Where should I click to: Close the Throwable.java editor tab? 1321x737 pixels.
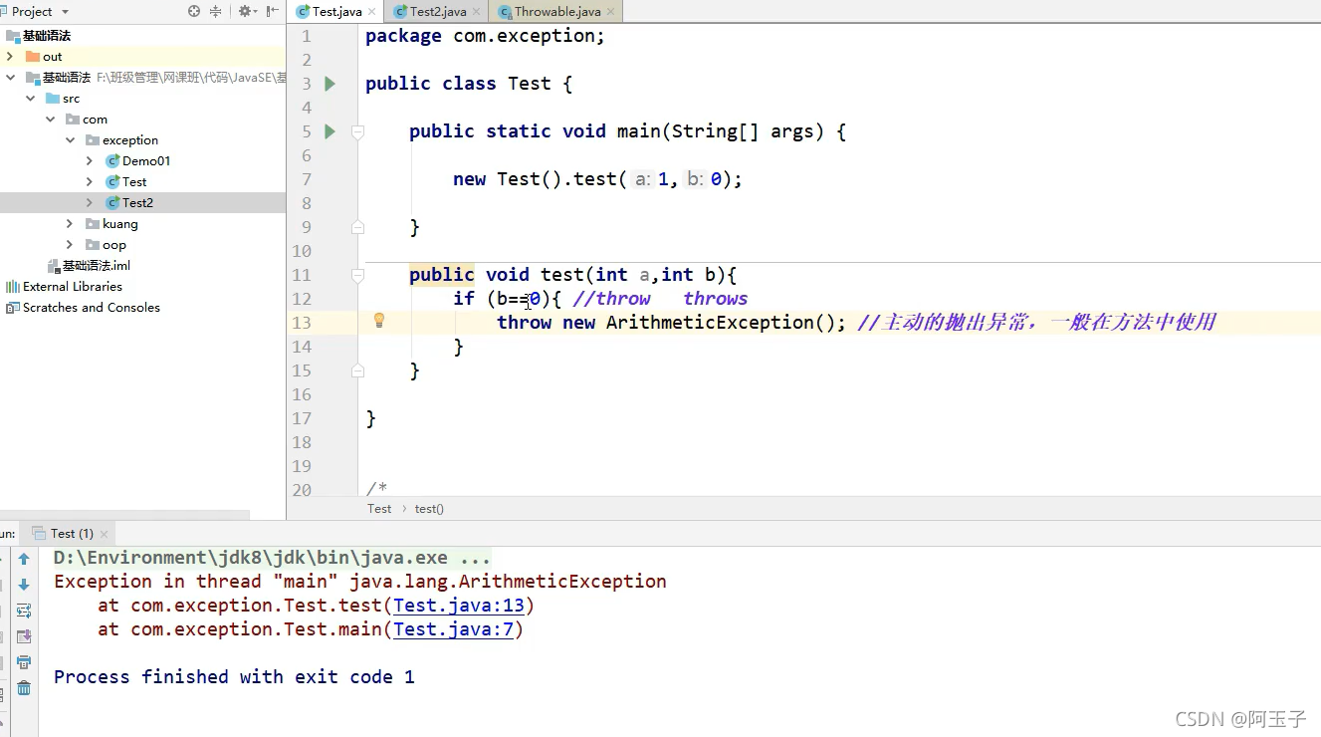(611, 12)
